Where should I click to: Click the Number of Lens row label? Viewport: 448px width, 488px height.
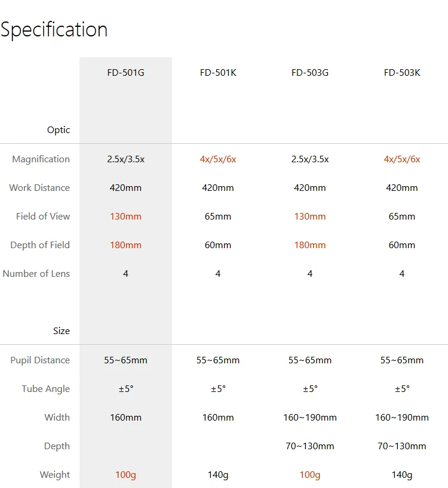click(36, 274)
